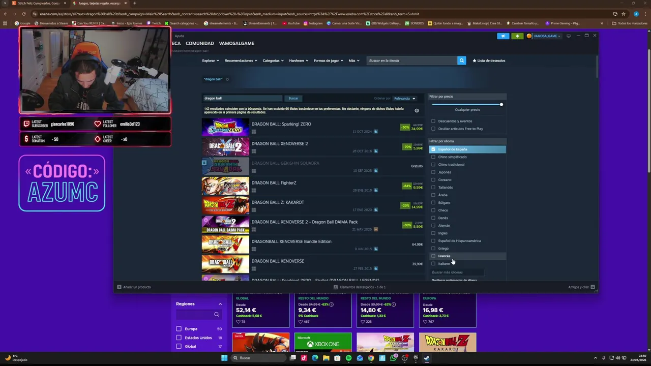Click the downloads icon beside Elementos descargados
Image resolution: width=651 pixels, height=366 pixels.
336,287
